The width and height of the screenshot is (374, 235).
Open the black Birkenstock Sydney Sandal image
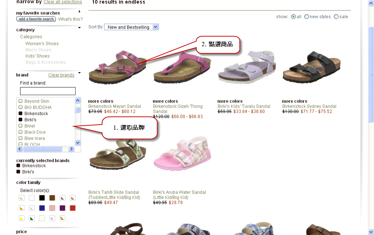tap(312, 67)
